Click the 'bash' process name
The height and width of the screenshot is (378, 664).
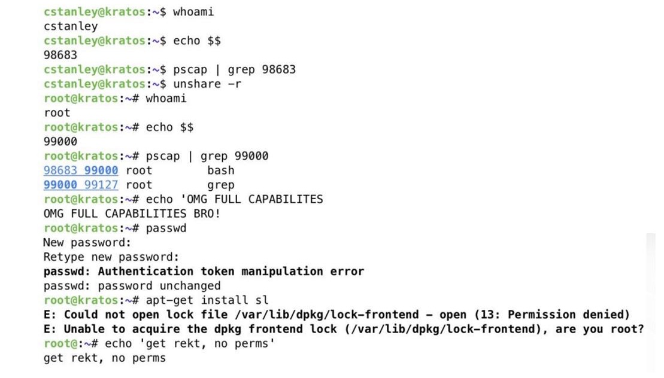(220, 170)
